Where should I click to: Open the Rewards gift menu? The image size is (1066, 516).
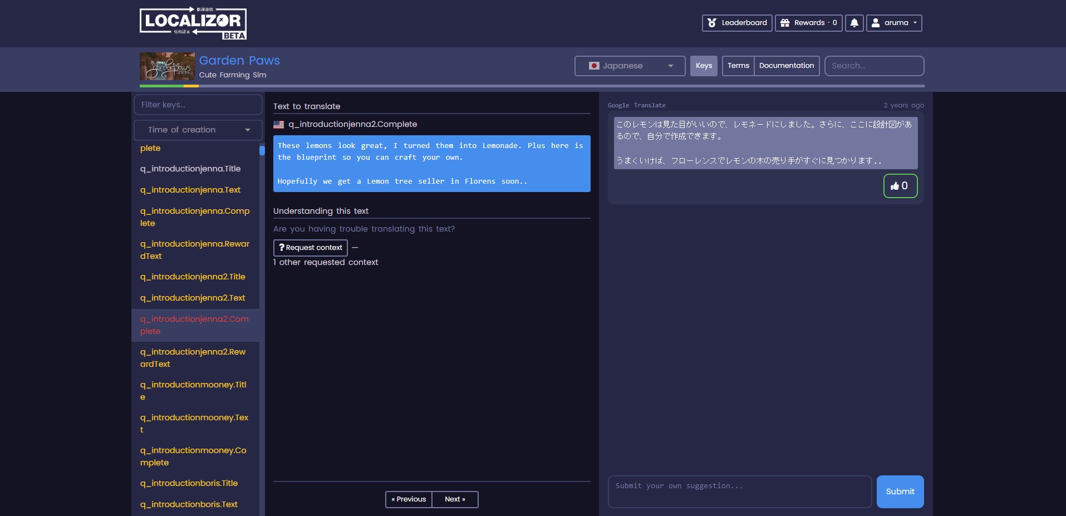[x=808, y=23]
